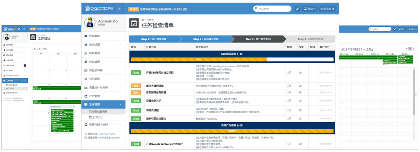Click the hamburger icon in left 工作日历 window
The height and width of the screenshot is (152, 420).
tap(24, 28)
